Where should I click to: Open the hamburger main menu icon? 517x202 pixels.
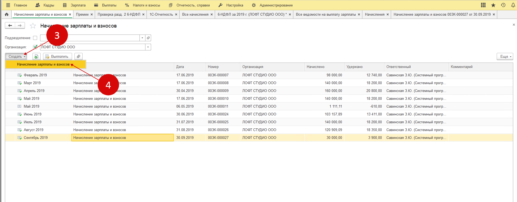point(8,5)
